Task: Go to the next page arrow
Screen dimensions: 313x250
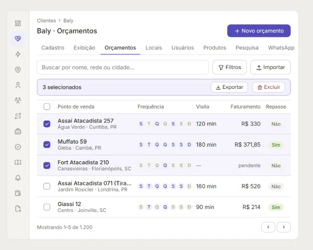Action: click(x=284, y=227)
